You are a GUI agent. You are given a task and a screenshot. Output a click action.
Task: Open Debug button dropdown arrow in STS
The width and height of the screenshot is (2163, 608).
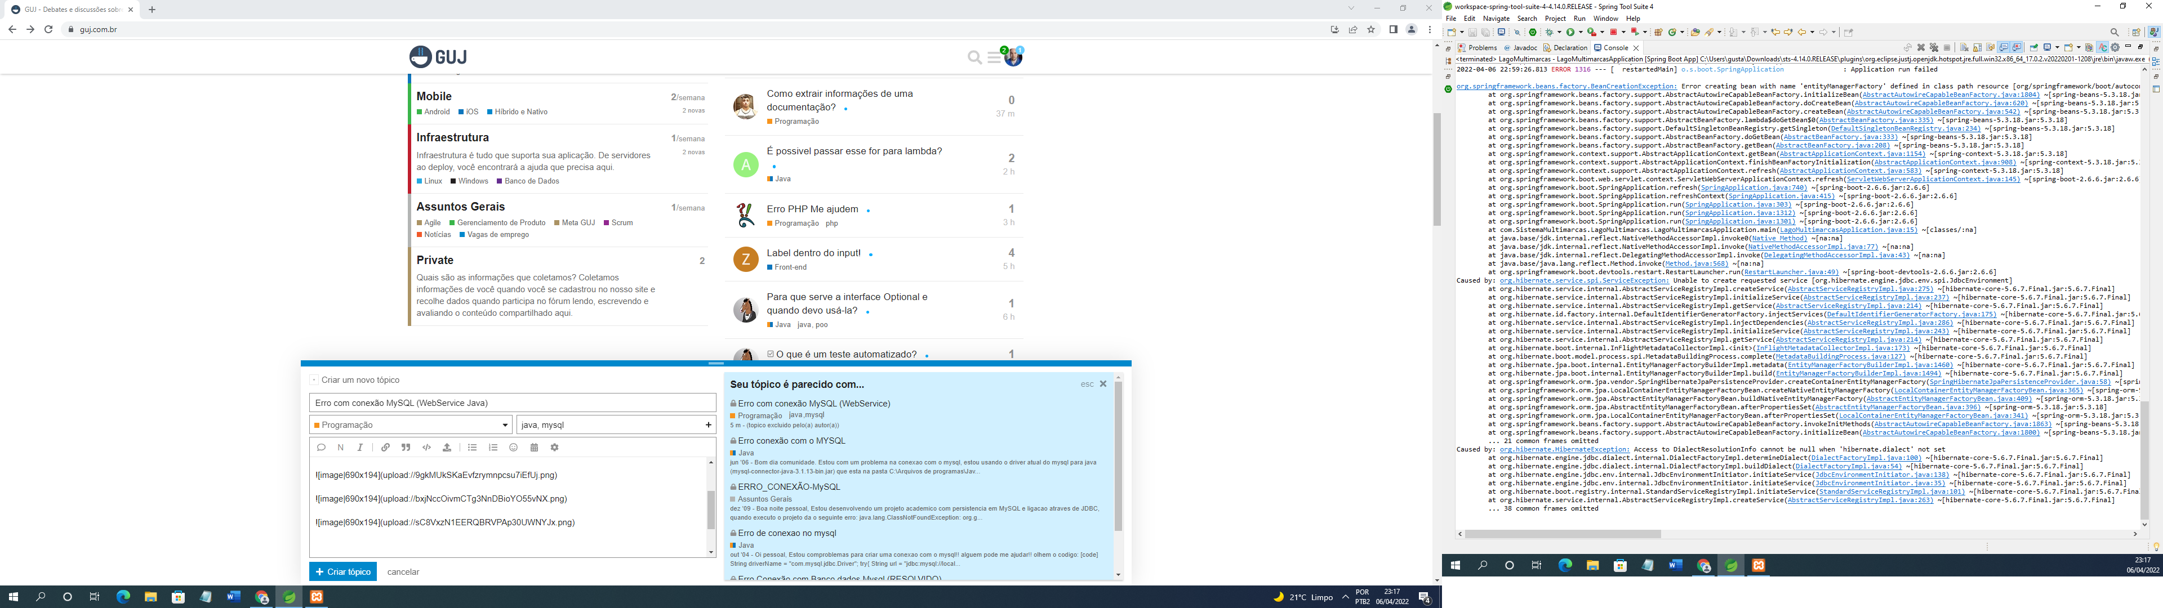click(x=1559, y=32)
